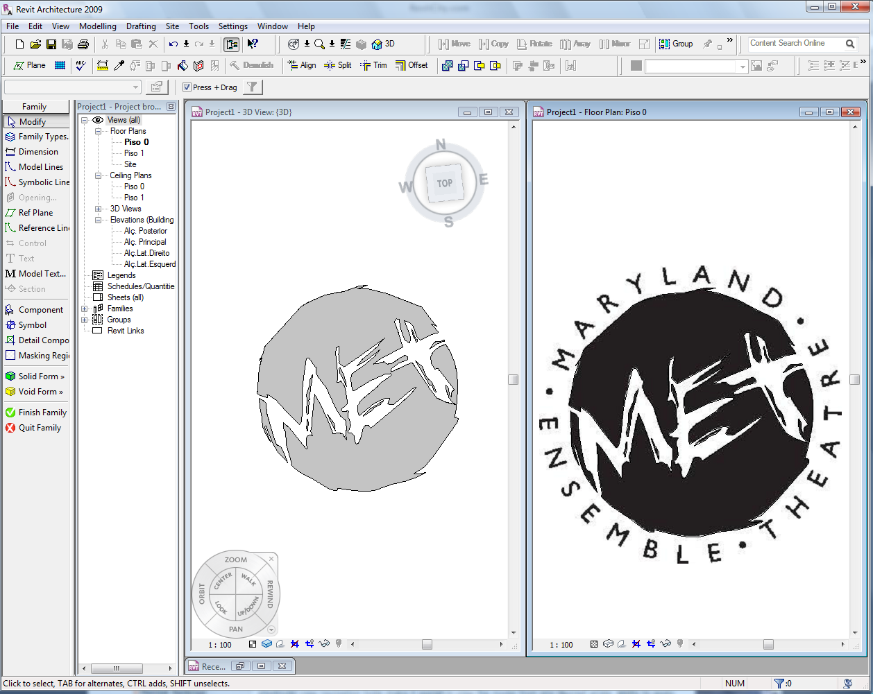Disable the Press + Drag checkbox
Screen dimensions: 873x694
tap(186, 87)
